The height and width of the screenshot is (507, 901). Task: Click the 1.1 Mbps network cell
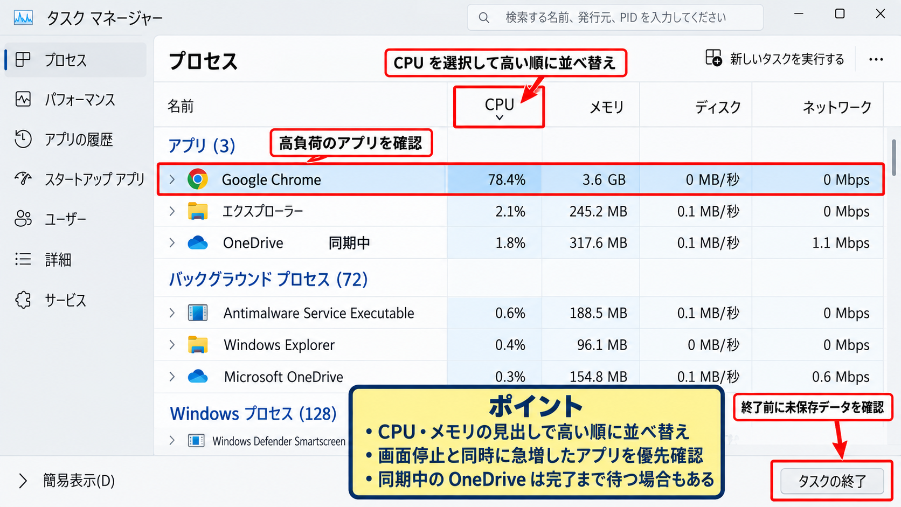point(841,243)
